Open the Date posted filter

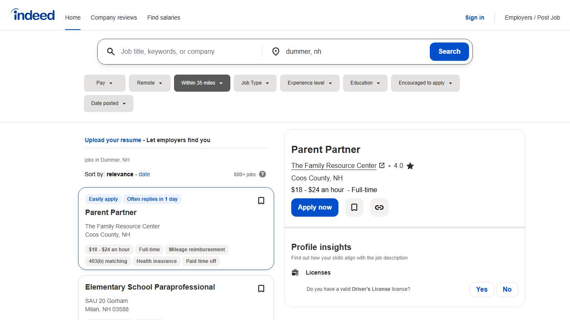[x=108, y=103]
